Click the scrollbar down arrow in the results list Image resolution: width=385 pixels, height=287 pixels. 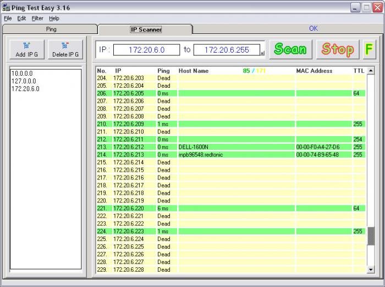pos(371,269)
